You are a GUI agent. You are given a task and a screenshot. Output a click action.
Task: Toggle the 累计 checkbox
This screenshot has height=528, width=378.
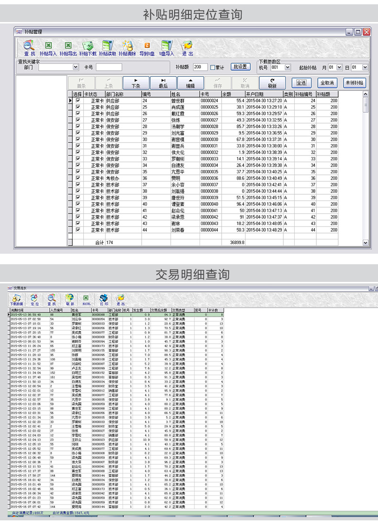point(212,67)
